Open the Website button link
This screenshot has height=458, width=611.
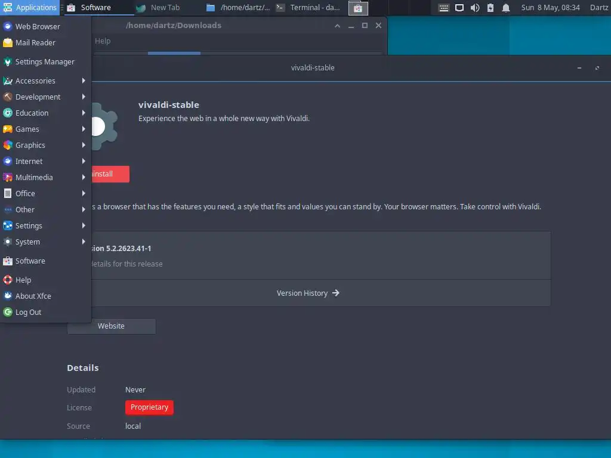coord(112,326)
